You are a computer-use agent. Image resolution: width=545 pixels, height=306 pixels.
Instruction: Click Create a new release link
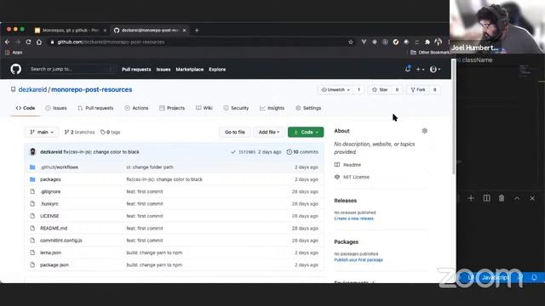coord(354,218)
